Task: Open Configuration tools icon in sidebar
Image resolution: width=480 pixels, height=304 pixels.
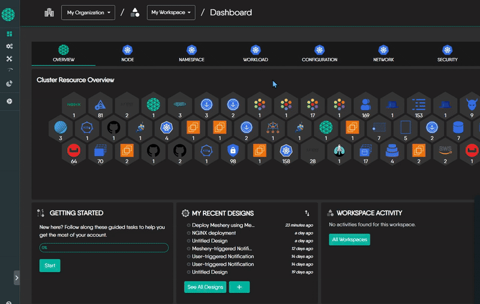Action: point(9,59)
